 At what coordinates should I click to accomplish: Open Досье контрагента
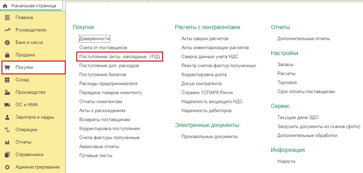coord(201,84)
